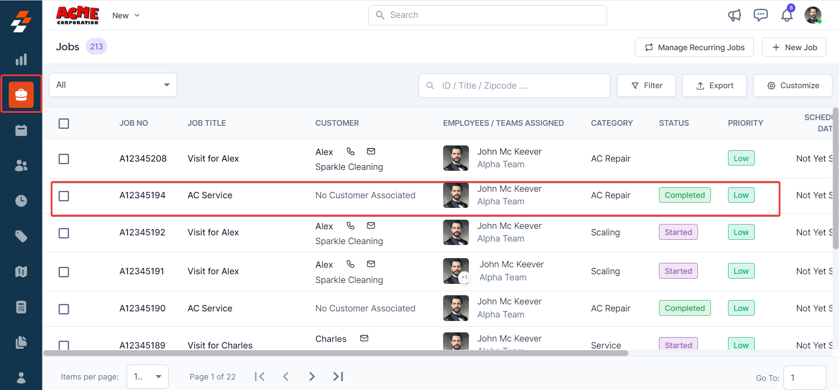
Task: Open the chat messages icon
Action: tap(760, 15)
